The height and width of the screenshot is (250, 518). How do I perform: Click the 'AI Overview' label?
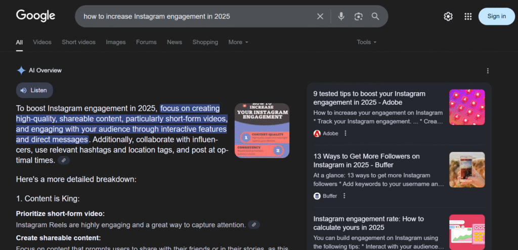45,70
